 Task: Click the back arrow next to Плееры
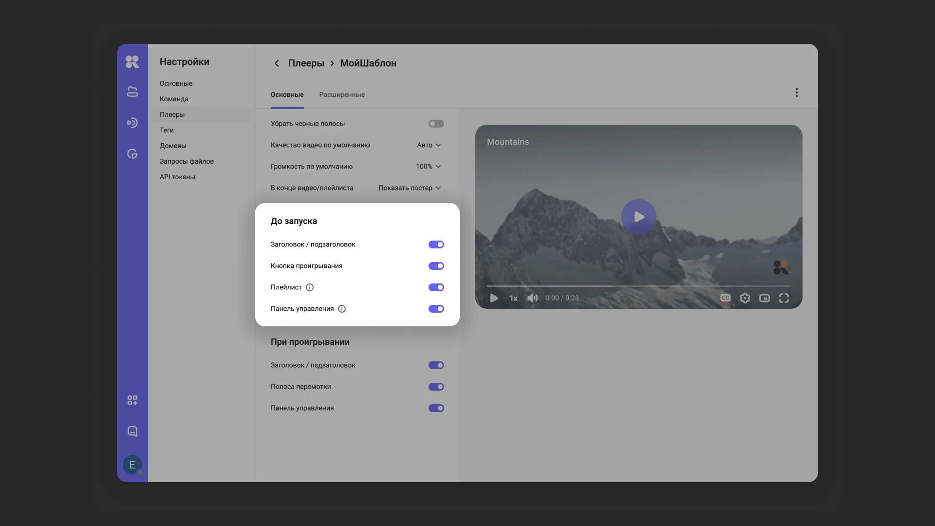click(x=277, y=63)
